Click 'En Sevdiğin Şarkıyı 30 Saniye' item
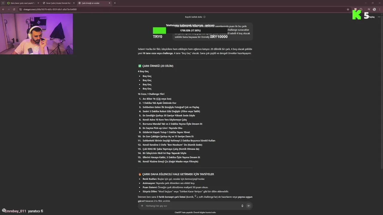 tap(169, 116)
